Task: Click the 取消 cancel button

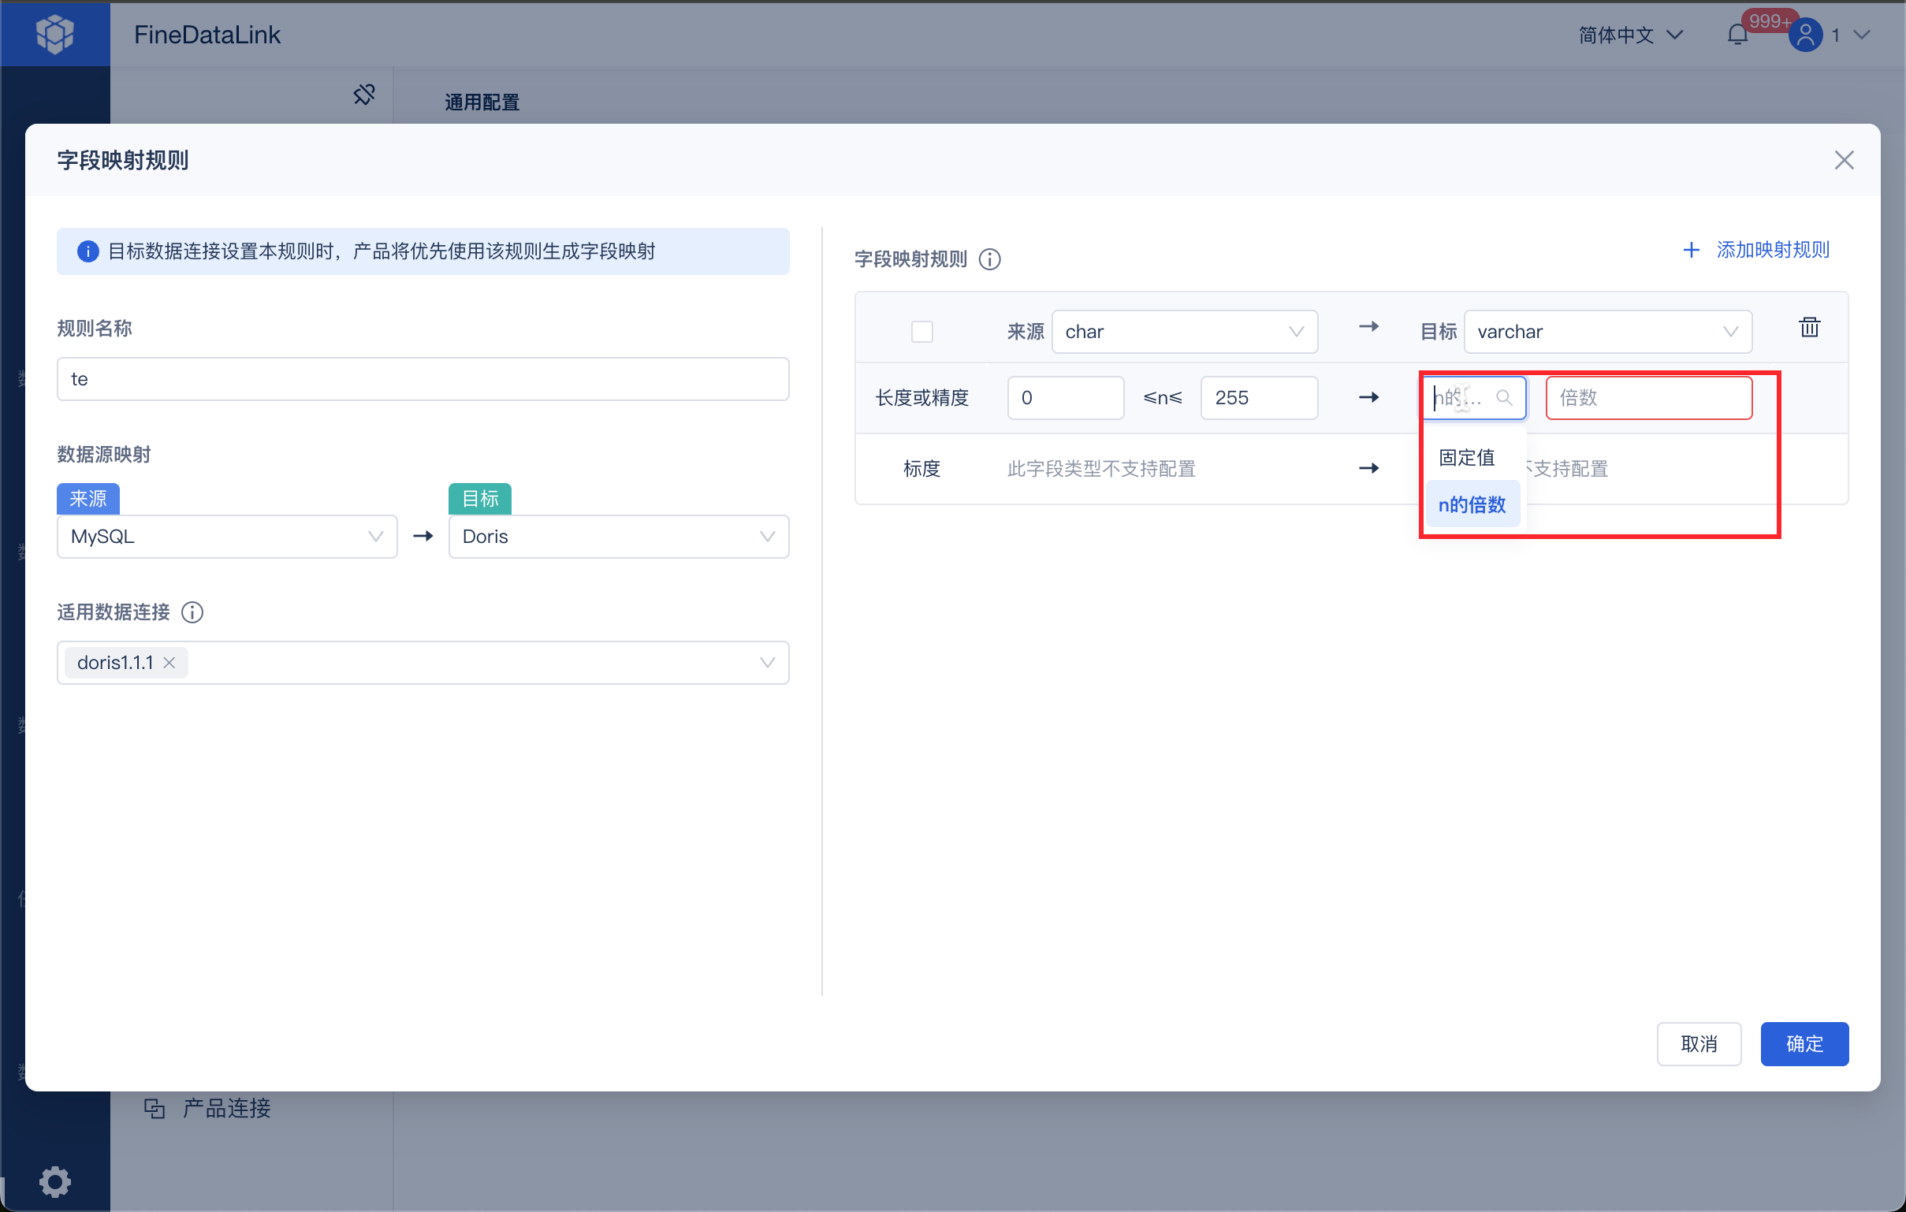Action: pyautogui.click(x=1699, y=1043)
